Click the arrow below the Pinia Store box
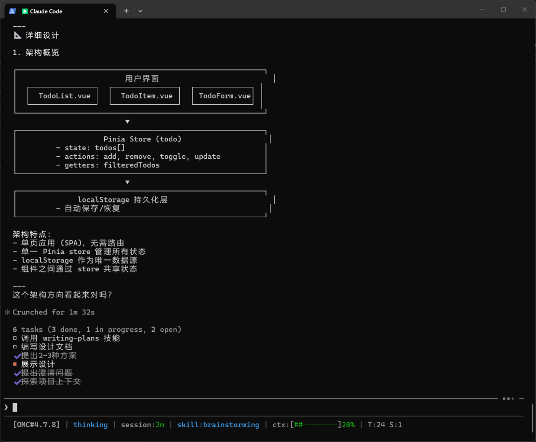The height and width of the screenshot is (442, 536). (x=127, y=182)
